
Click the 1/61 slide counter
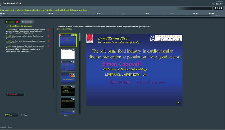(x=66, y=116)
